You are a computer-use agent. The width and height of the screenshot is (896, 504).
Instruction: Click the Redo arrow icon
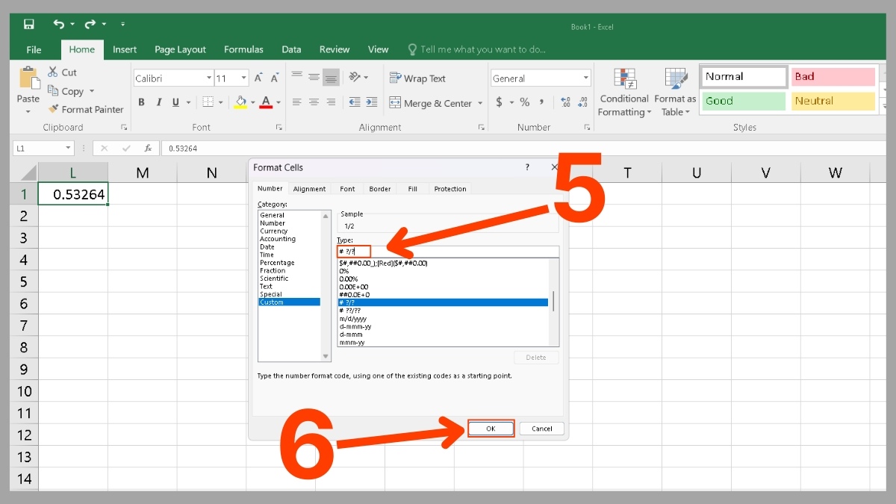90,25
